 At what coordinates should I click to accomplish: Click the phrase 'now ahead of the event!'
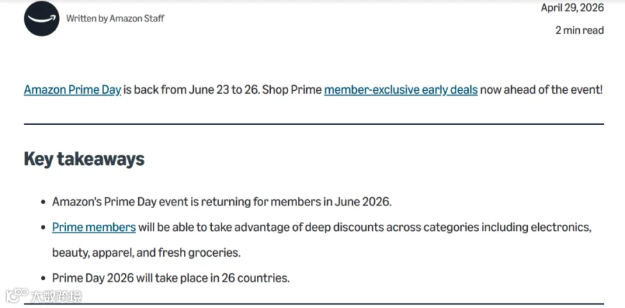pos(542,90)
